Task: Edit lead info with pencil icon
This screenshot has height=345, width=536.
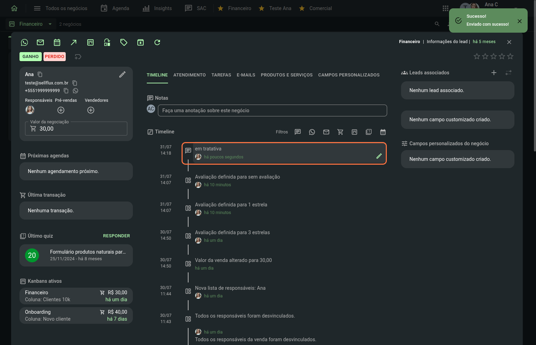Action: [122, 74]
